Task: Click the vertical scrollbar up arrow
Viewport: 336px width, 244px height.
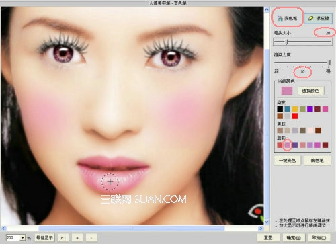Action: pyautogui.click(x=267, y=9)
